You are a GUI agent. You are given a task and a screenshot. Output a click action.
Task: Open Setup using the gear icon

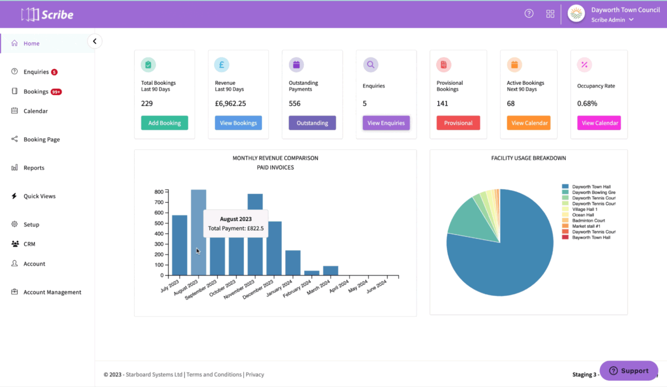(14, 224)
